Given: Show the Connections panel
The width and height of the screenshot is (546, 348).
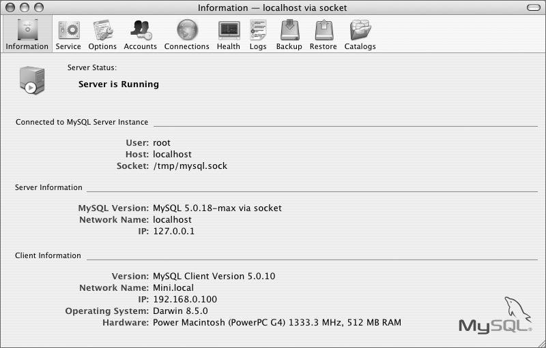Looking at the screenshot, I should pyautogui.click(x=186, y=33).
